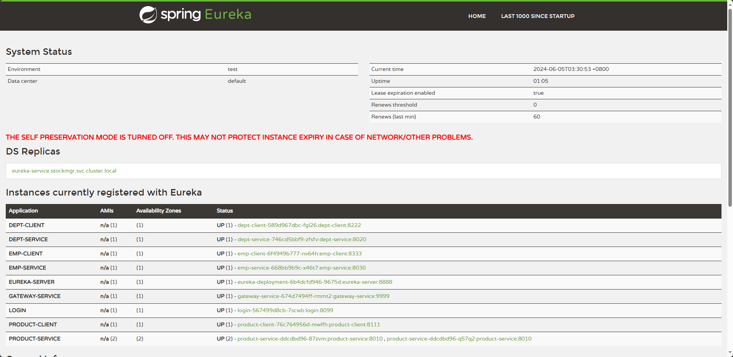The height and width of the screenshot is (357, 733).
Task: Click the scroll up arrow of the scrollbar
Action: pyautogui.click(x=730, y=3)
